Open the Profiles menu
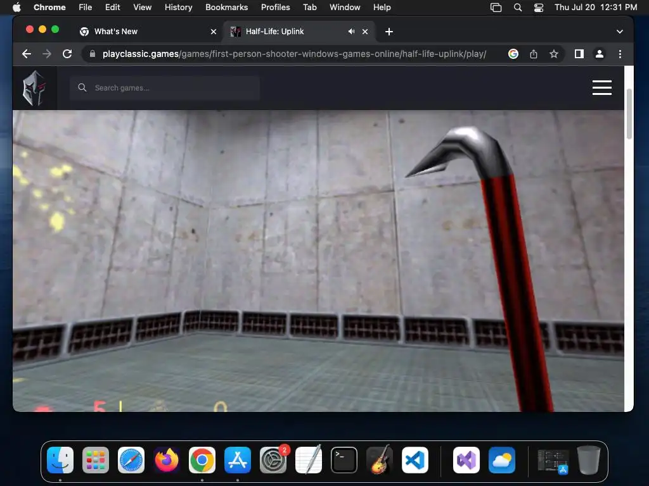 click(x=275, y=7)
